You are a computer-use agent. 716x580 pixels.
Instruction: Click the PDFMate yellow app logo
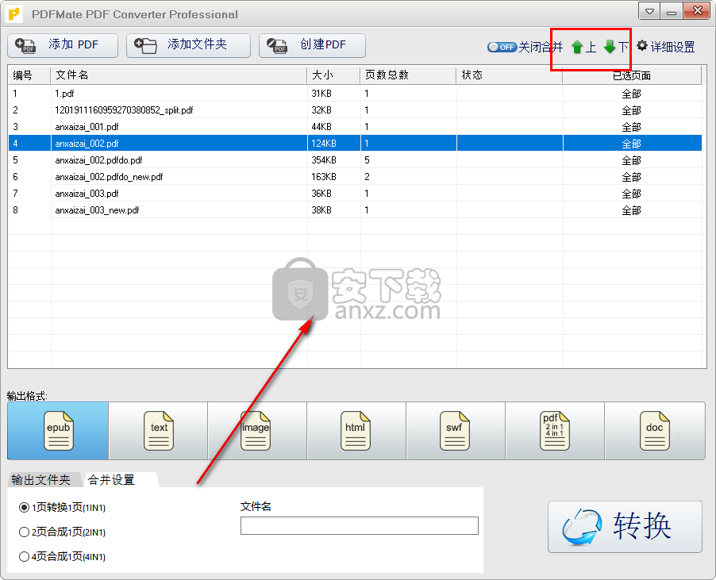(14, 14)
